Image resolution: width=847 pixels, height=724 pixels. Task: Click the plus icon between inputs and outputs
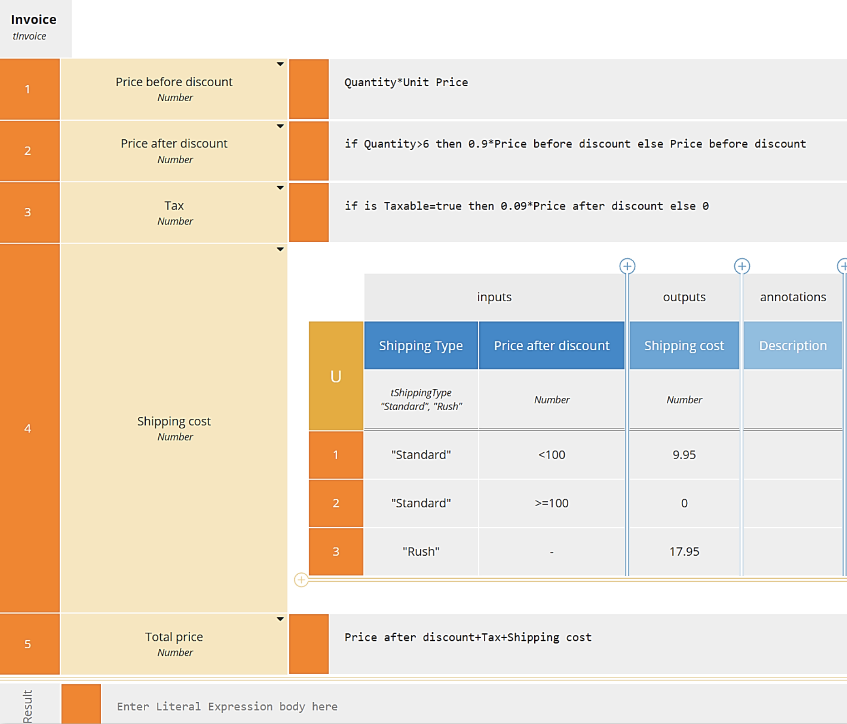pyautogui.click(x=627, y=266)
